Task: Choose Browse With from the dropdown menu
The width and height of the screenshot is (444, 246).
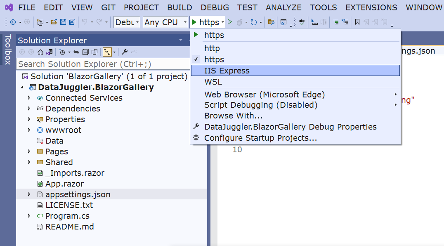Action: point(234,116)
